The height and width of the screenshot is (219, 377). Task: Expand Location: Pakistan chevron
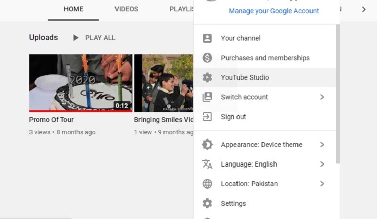coord(322,184)
